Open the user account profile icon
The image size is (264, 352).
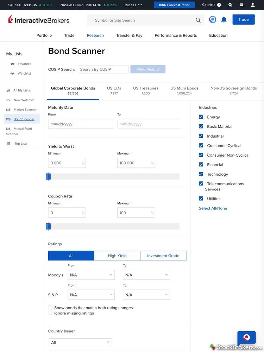pyautogui.click(x=252, y=5)
